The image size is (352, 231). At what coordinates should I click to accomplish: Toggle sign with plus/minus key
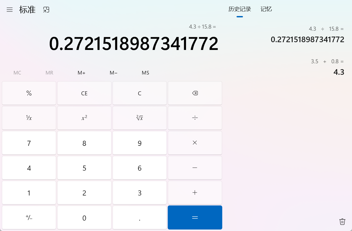click(29, 217)
